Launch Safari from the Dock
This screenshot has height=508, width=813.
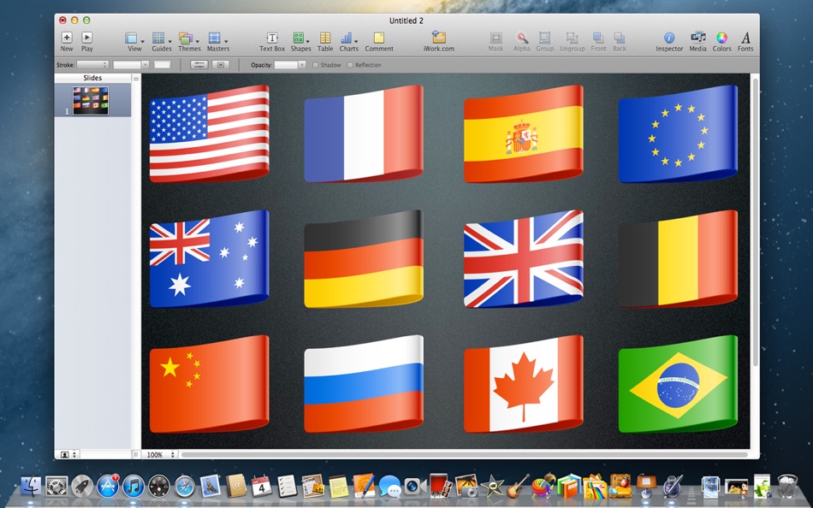(x=185, y=487)
